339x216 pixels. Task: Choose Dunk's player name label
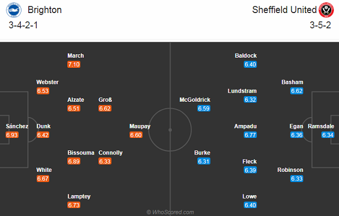tap(44, 127)
